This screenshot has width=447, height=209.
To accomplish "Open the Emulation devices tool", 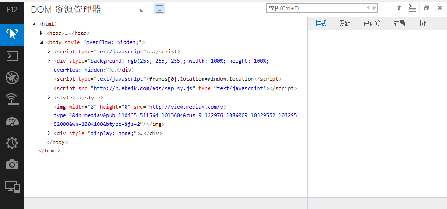I will point(12,186).
